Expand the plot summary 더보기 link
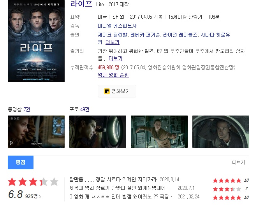The height and width of the screenshot is (205, 257). pyautogui.click(x=116, y=58)
